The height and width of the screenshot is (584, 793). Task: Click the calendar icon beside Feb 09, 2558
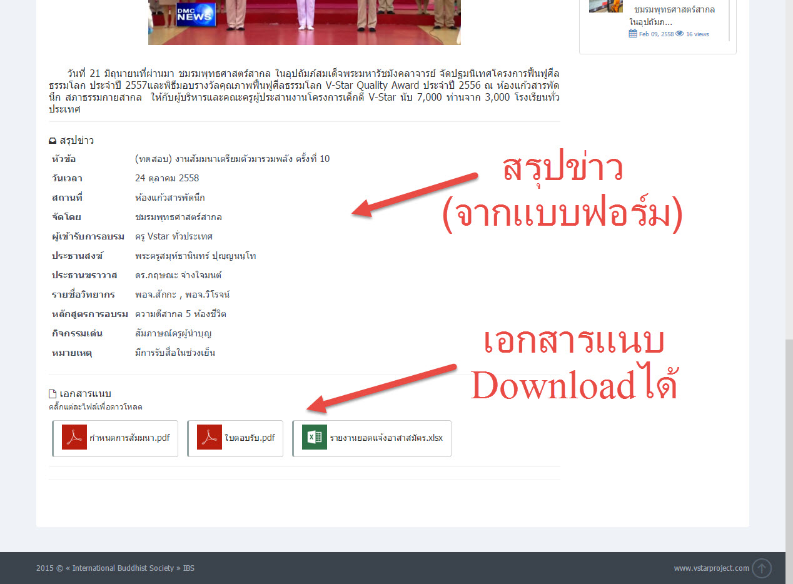pyautogui.click(x=633, y=34)
